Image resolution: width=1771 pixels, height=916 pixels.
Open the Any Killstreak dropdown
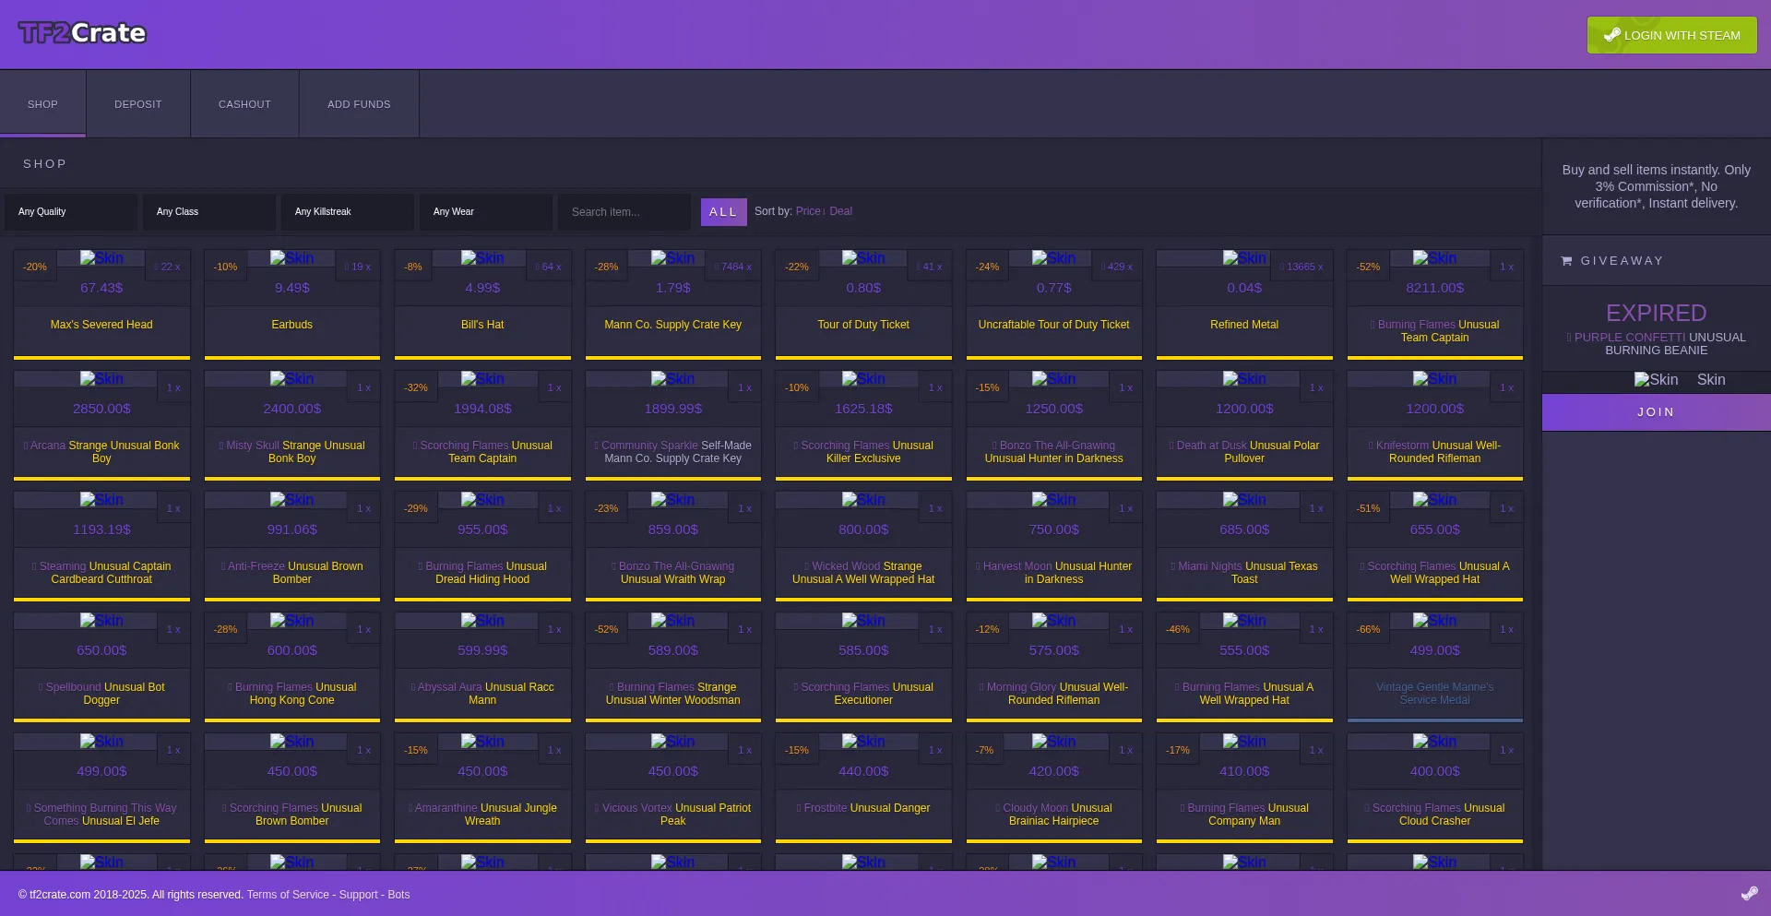[x=347, y=211]
